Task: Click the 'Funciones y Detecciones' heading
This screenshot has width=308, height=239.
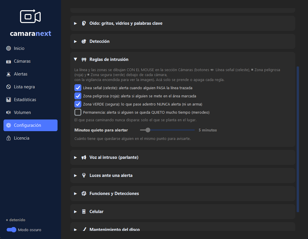Action: point(114,194)
